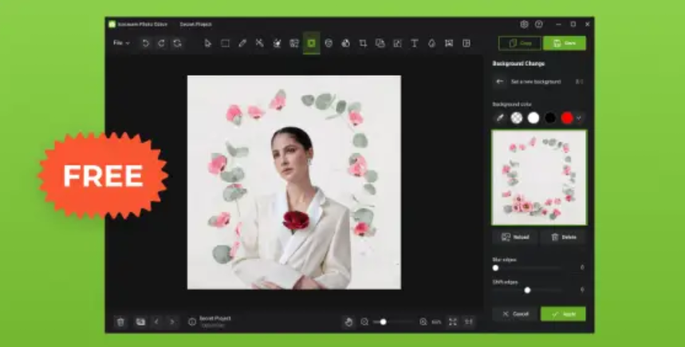This screenshot has height=347, width=685.
Task: Adjust the Shift edges slider
Action: click(527, 290)
